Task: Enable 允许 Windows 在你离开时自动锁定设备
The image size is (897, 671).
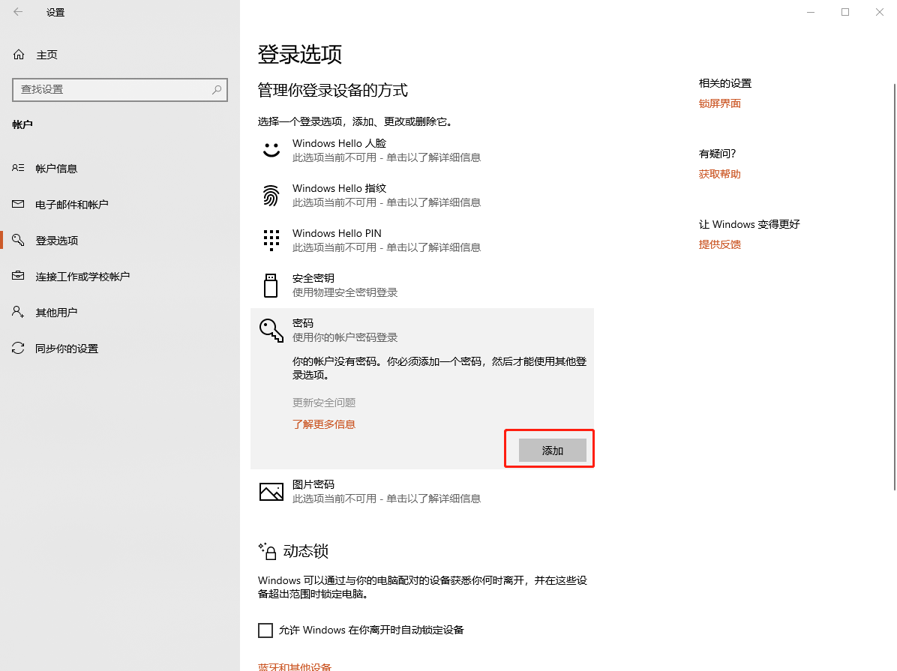Action: (x=265, y=630)
